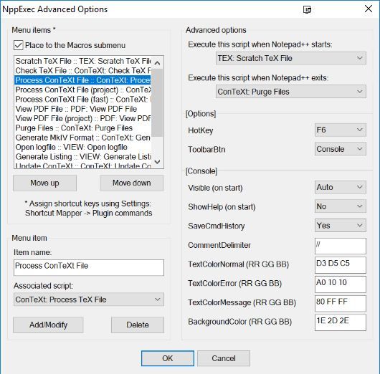Click the BackgroundColor value field
This screenshot has width=380, height=374.
(341, 322)
